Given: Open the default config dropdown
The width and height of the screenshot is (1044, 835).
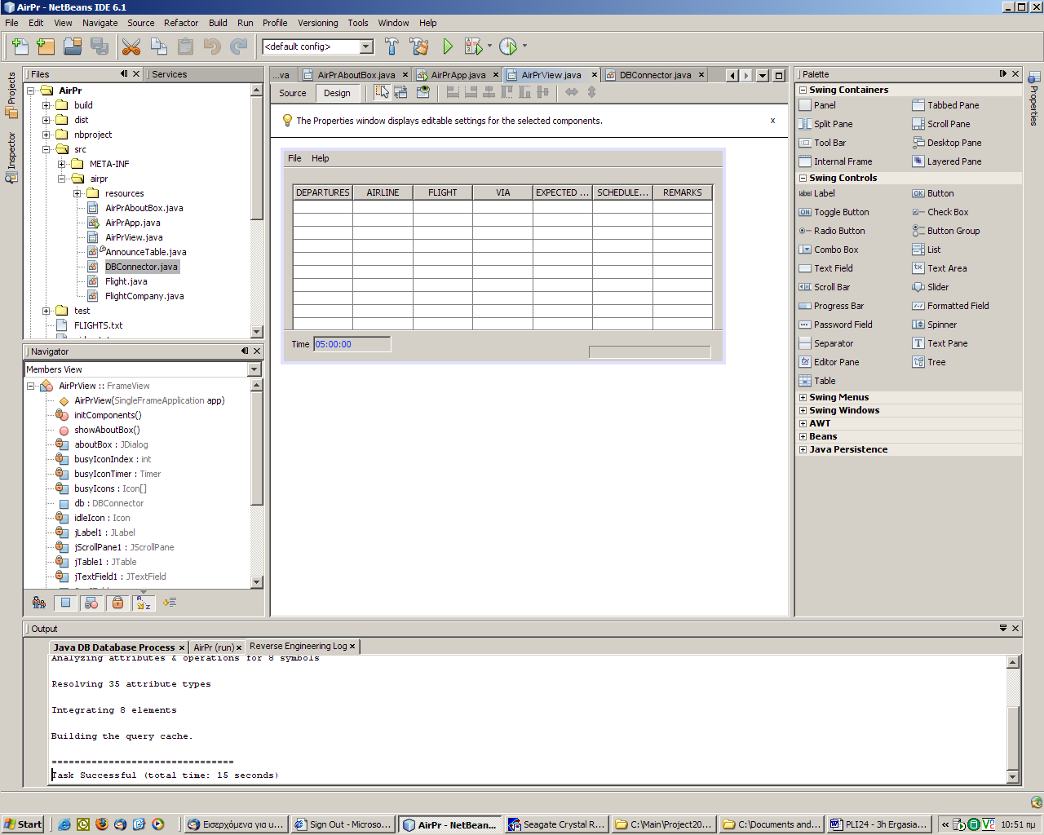Looking at the screenshot, I should pyautogui.click(x=366, y=46).
